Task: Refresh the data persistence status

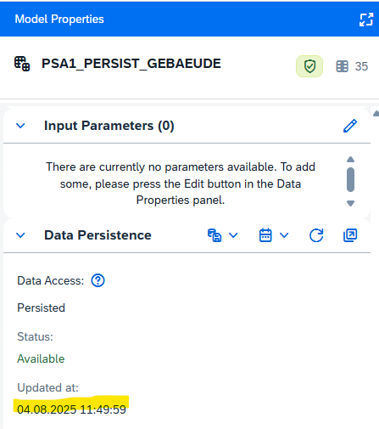Action: tap(316, 235)
